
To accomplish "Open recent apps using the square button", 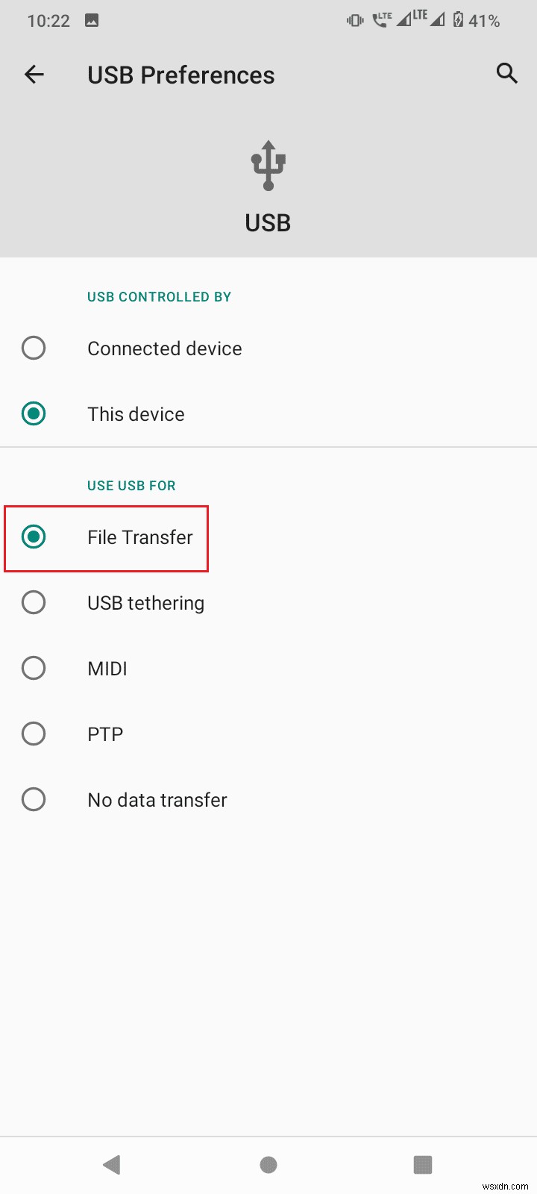I will pos(423,1164).
